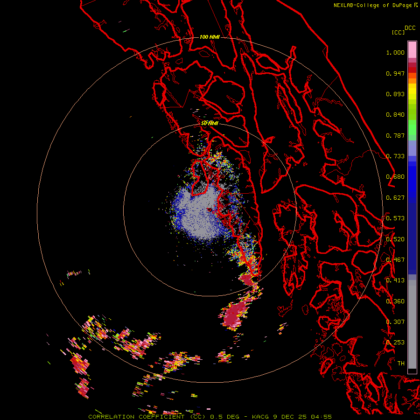The width and height of the screenshot is (420, 420).
Task: Click the TH legend label
Action: [401, 364]
